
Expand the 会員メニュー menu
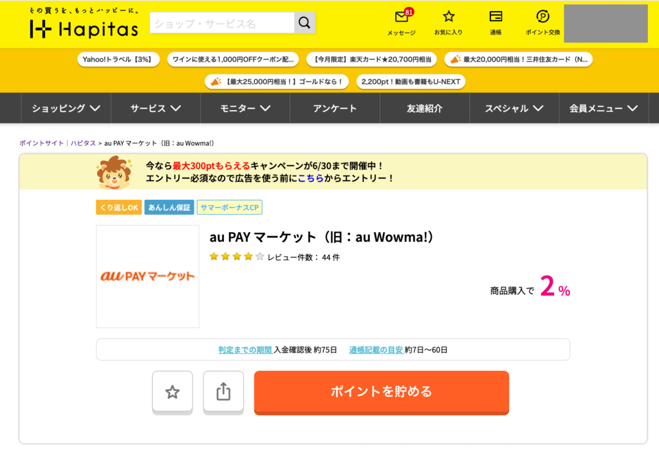pos(604,109)
